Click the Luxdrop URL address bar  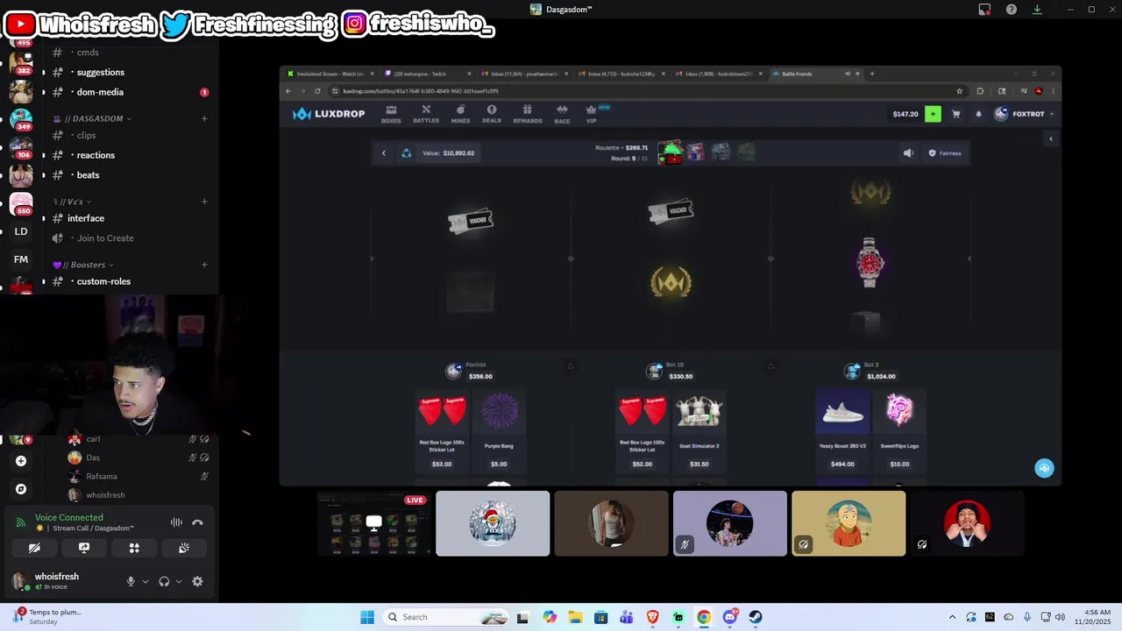pos(640,91)
